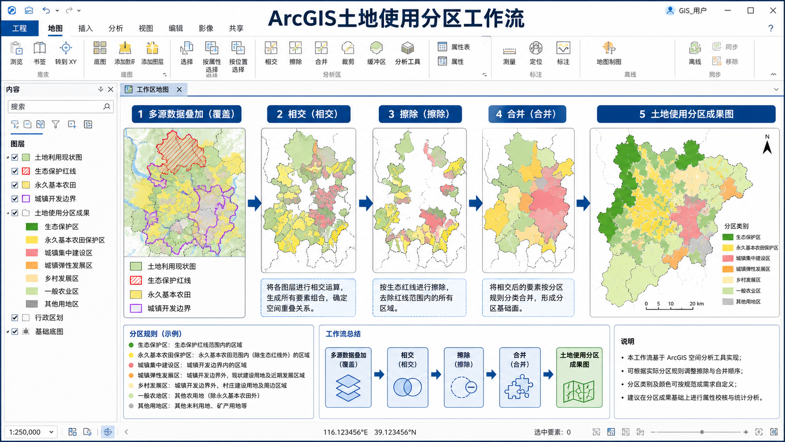Open contents pane auto-hide options arrow
Image resolution: width=785 pixels, height=442 pixels.
coord(100,89)
